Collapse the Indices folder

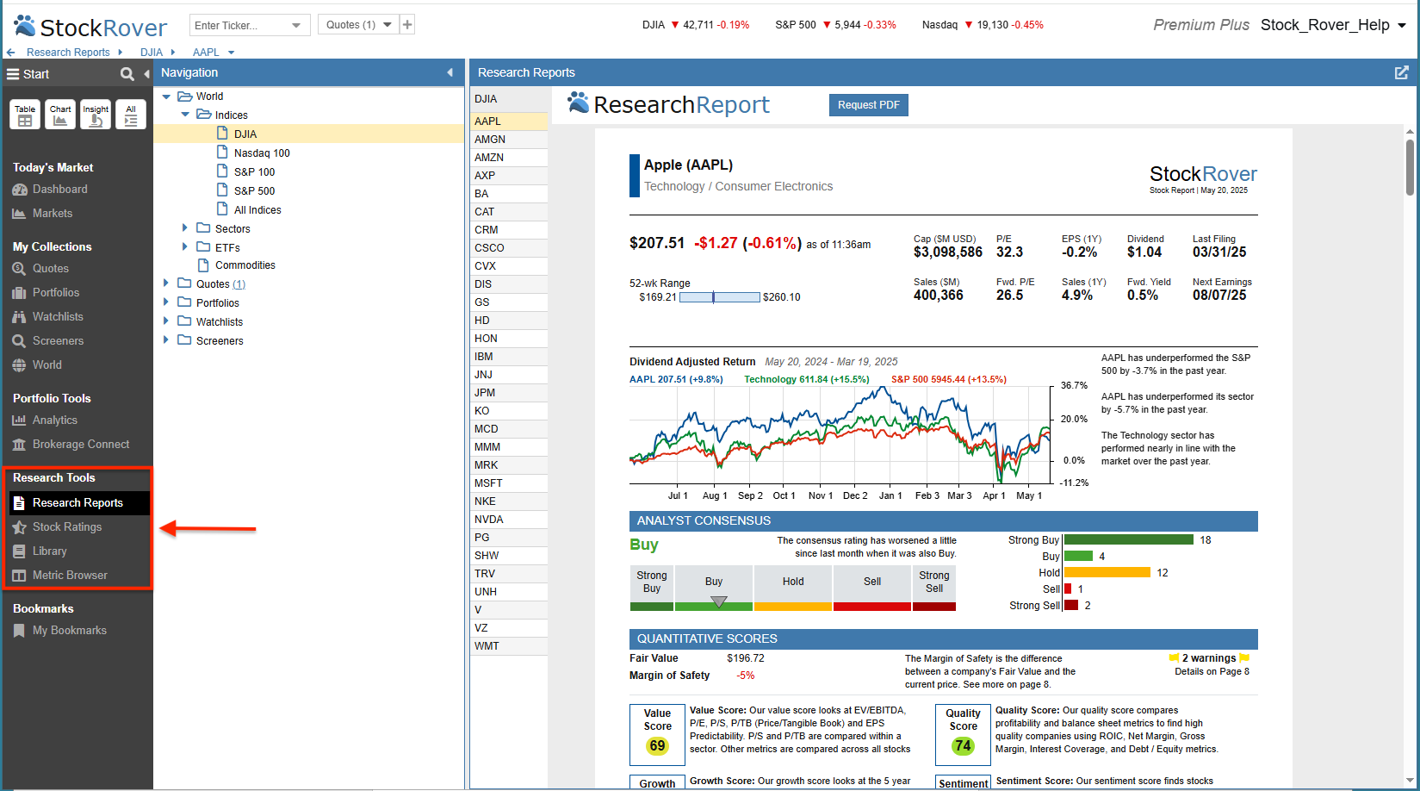[185, 115]
